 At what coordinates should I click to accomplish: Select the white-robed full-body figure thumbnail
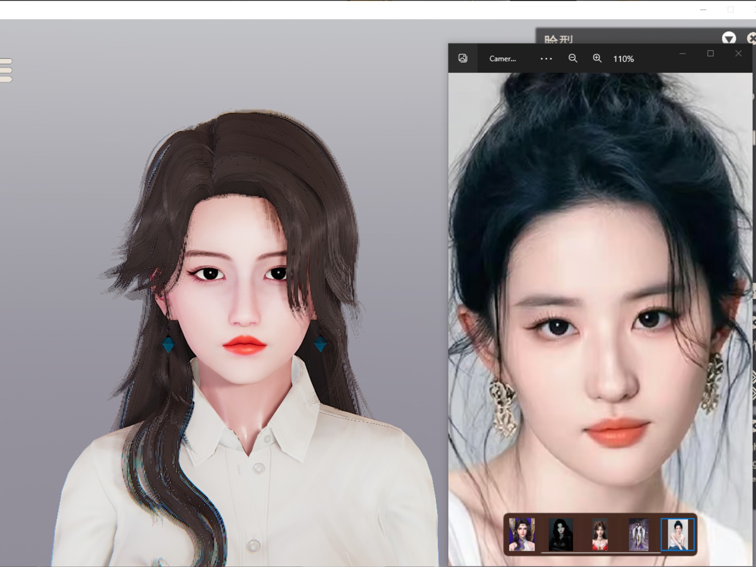coord(638,534)
